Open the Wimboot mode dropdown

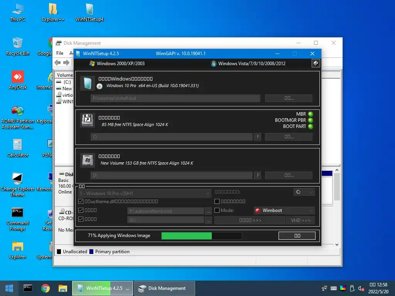(284, 210)
